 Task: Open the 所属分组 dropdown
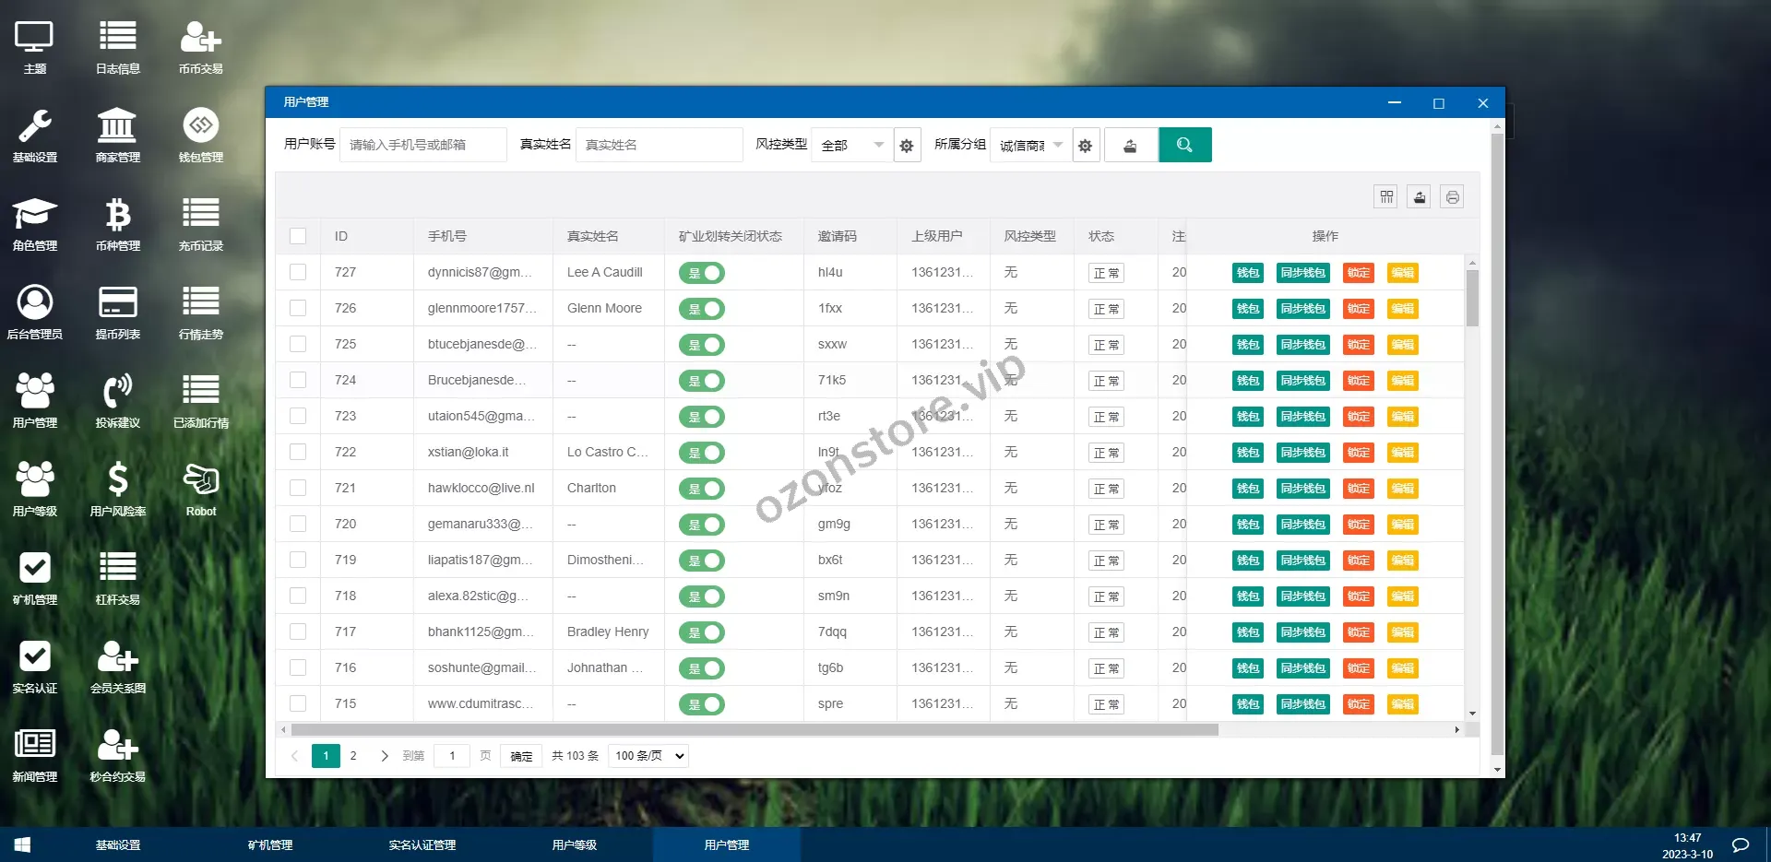point(1027,145)
